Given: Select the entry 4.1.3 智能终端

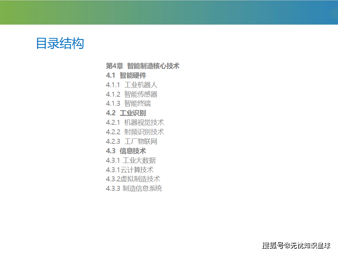Looking at the screenshot, I should tap(128, 103).
